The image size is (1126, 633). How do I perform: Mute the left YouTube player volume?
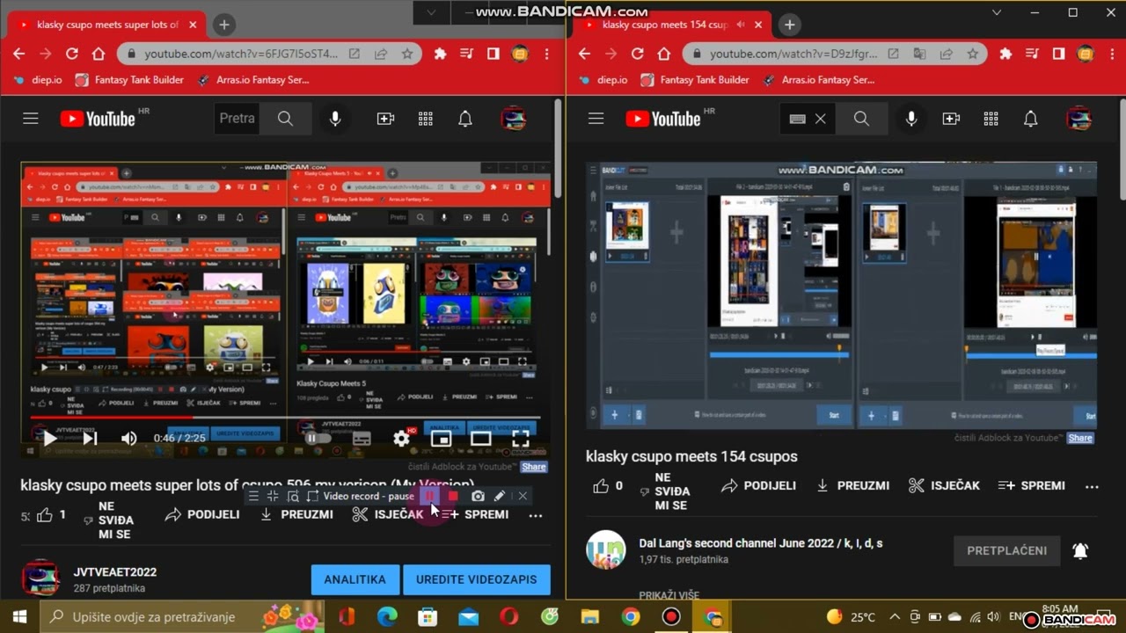[x=129, y=438]
